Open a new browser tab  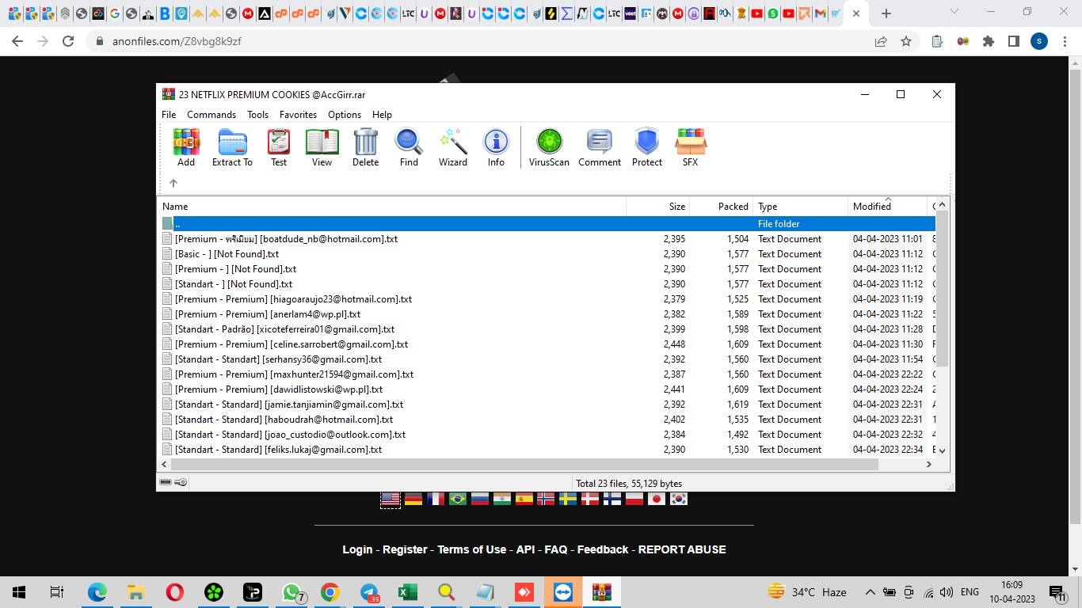coord(886,13)
